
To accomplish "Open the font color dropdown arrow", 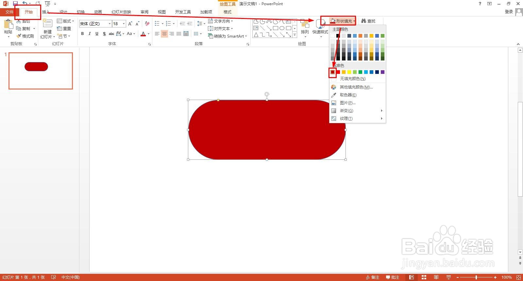I will click(x=148, y=33).
